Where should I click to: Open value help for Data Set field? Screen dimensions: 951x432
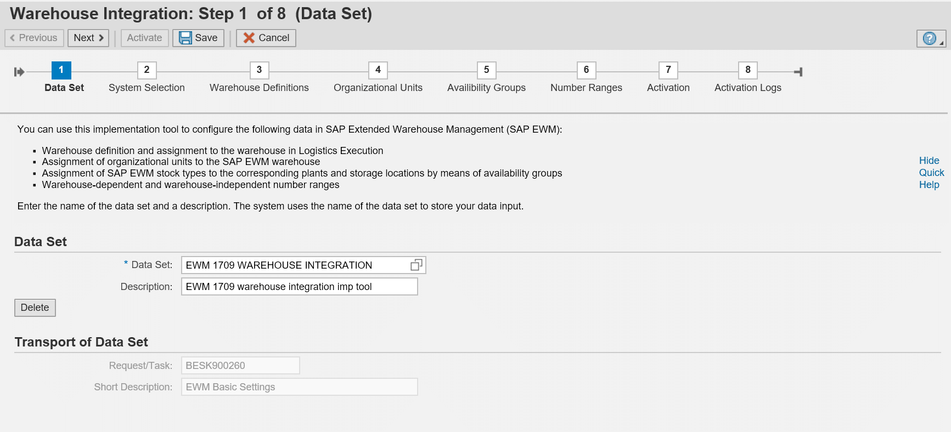[417, 265]
